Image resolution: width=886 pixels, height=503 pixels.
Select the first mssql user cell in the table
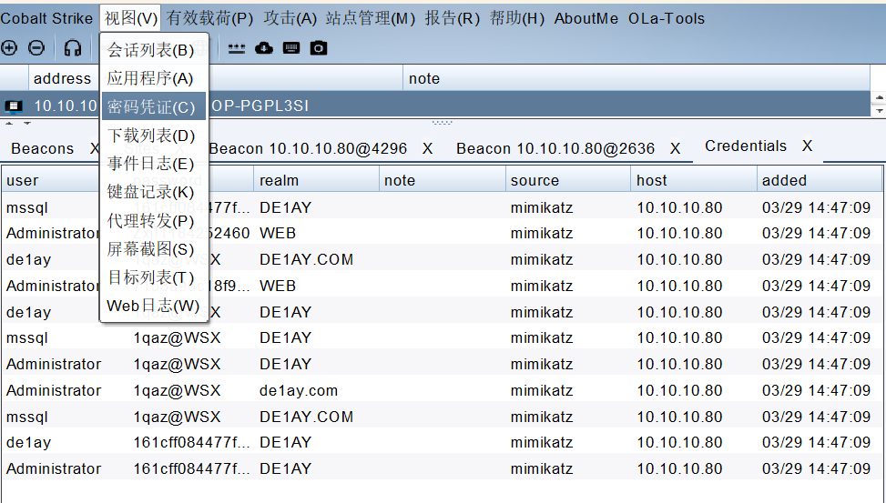[x=27, y=207]
